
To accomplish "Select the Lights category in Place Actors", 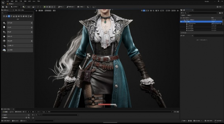I will point(9,16).
